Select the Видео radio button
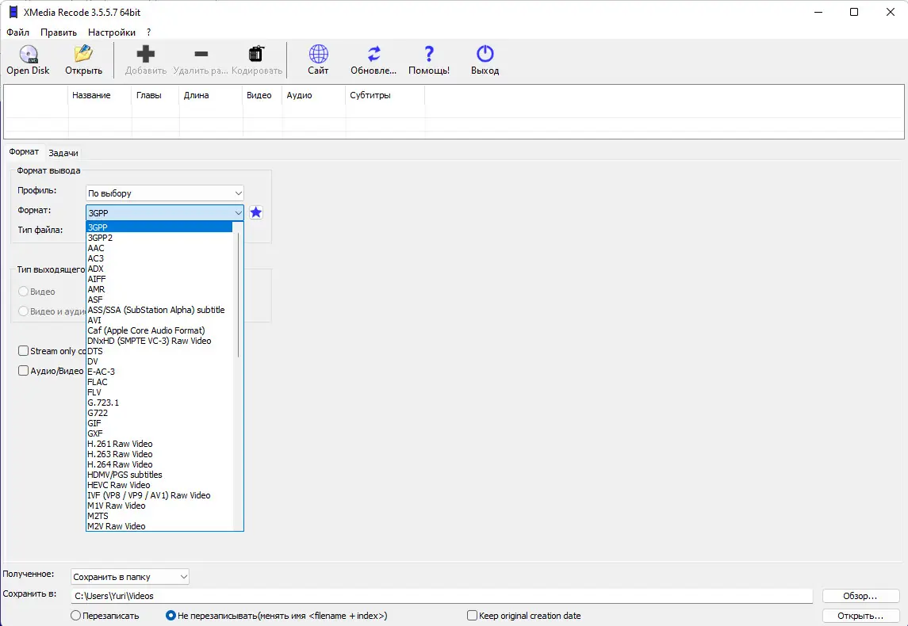The width and height of the screenshot is (908, 626). point(23,292)
